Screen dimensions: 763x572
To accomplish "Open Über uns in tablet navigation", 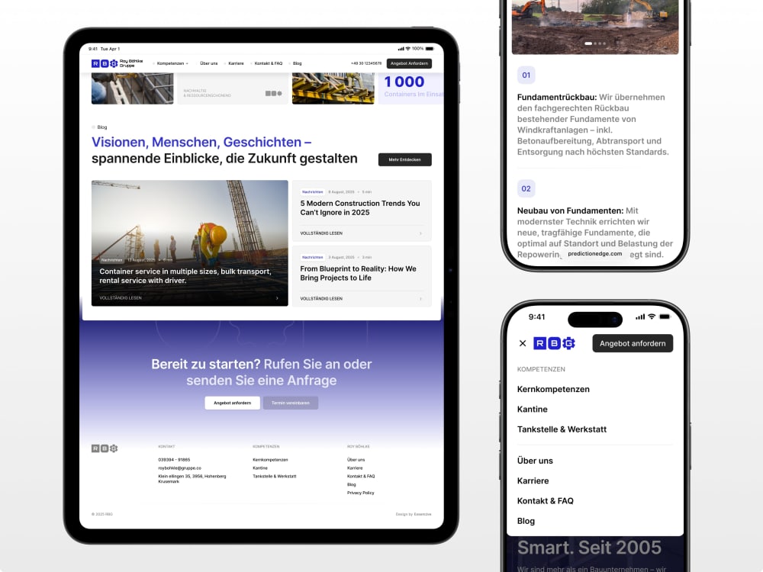I will click(209, 63).
